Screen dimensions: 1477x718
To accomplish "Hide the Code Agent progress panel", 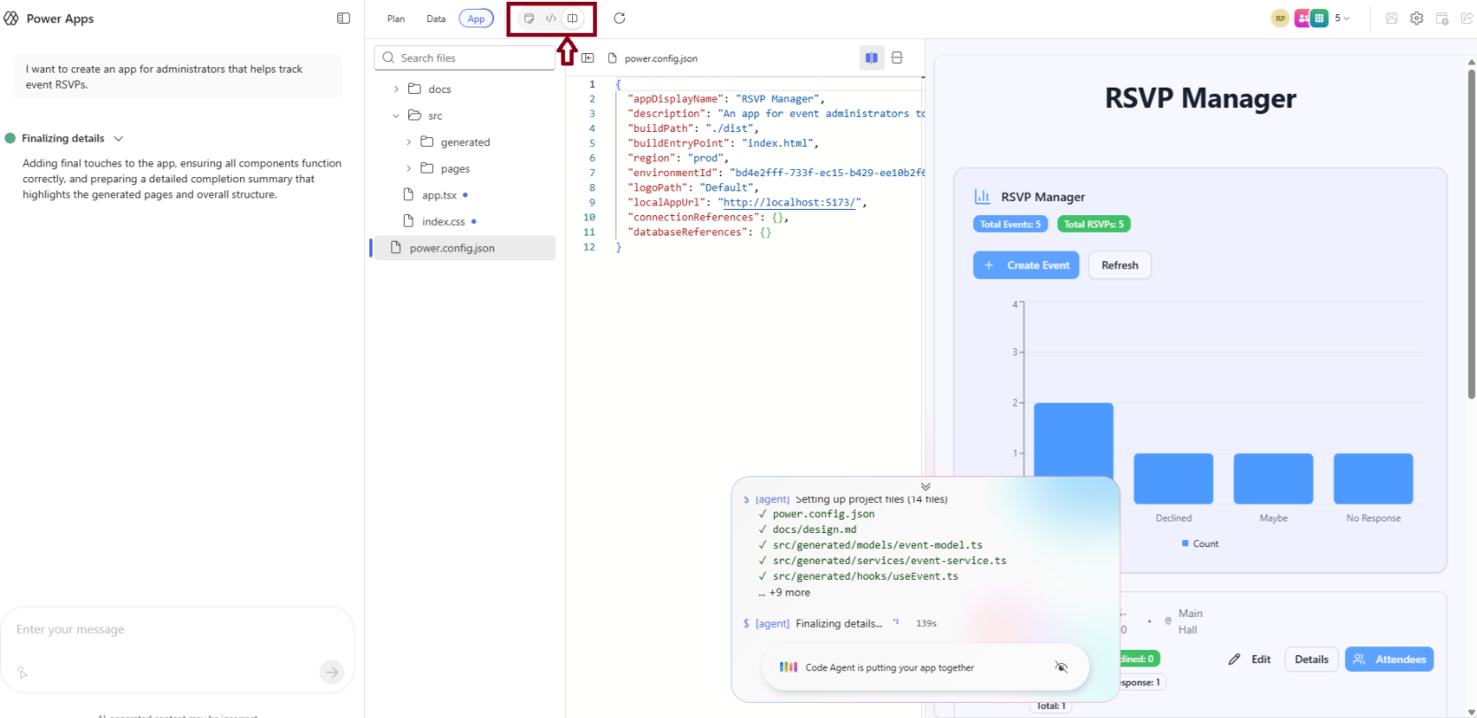I will pyautogui.click(x=1061, y=667).
